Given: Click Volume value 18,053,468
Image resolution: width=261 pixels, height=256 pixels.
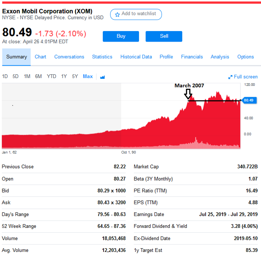Looking at the screenshot, I should (114, 238).
